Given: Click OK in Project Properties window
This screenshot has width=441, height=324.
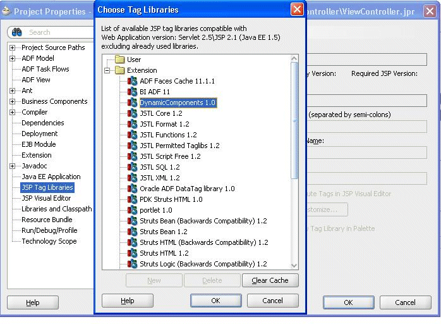Looking at the screenshot, I should (x=349, y=302).
